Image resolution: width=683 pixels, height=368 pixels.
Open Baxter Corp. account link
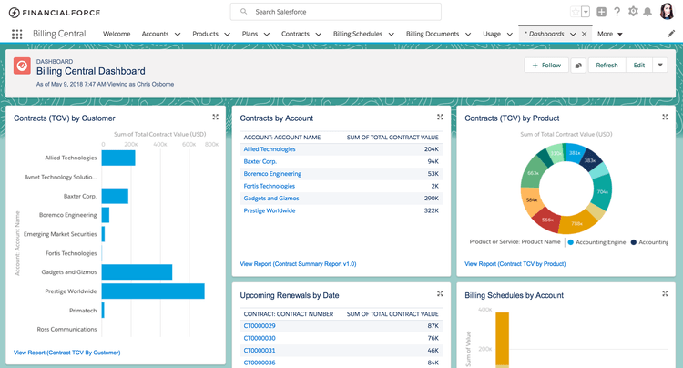260,161
